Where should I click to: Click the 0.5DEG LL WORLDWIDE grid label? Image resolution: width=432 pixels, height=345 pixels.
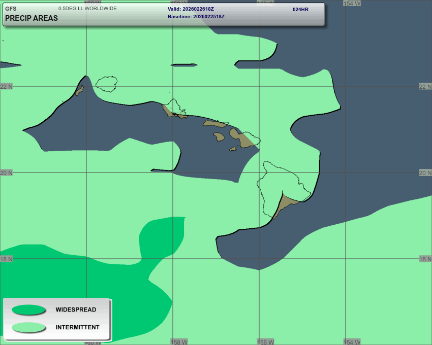(x=87, y=9)
